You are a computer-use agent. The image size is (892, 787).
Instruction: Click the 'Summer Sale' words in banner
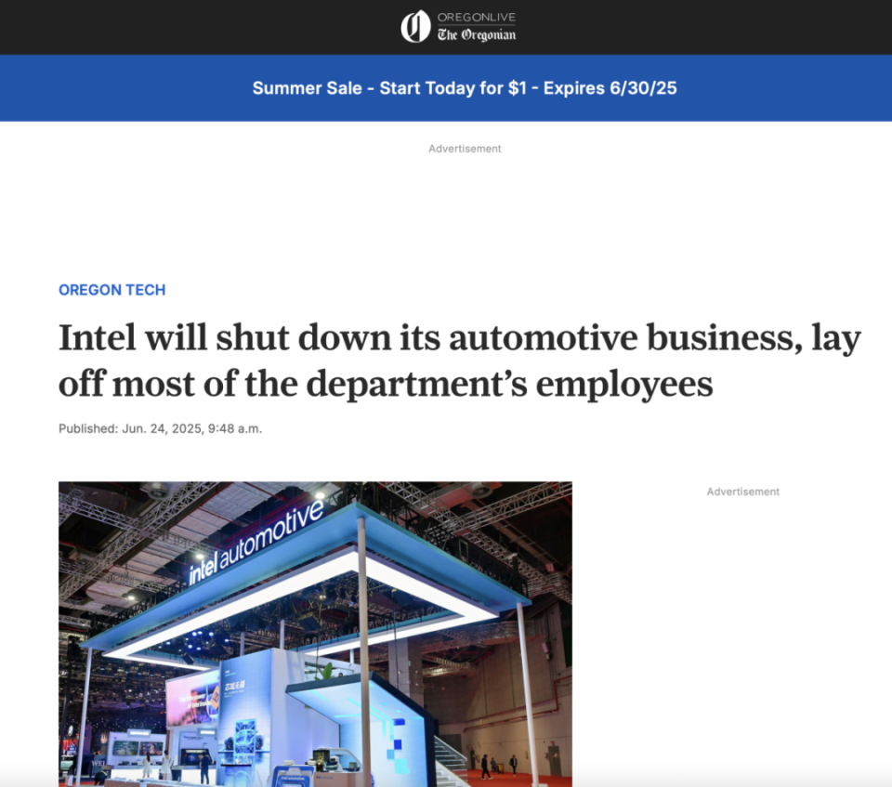click(308, 88)
